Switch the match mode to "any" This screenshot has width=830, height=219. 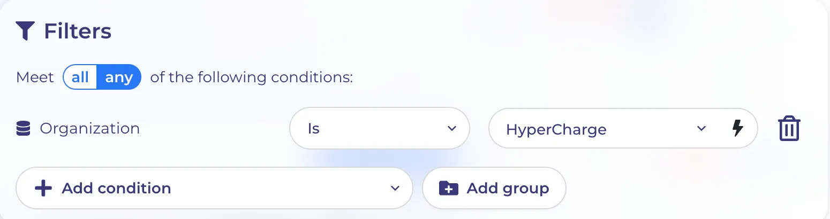point(119,77)
